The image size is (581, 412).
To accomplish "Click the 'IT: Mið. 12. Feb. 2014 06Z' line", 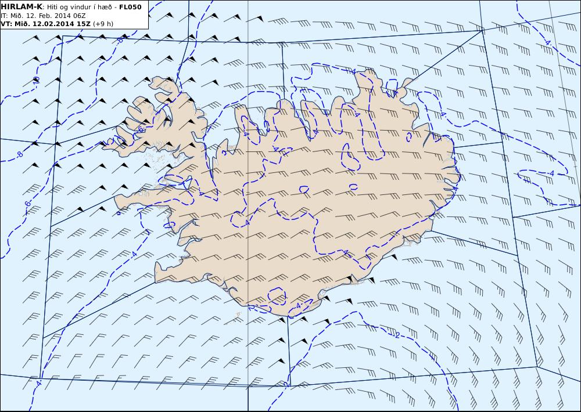I will click(43, 16).
